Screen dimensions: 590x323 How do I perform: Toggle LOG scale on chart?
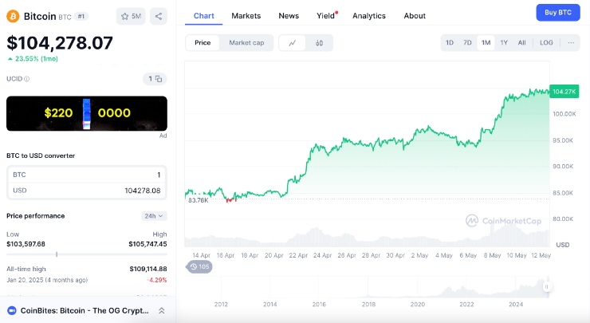click(x=546, y=43)
